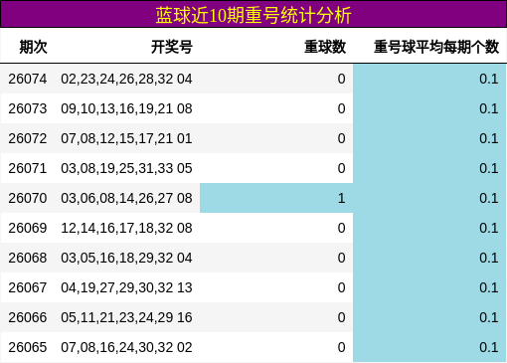Viewport: 507px width, 363px height.
Task: Select issue number 26071
Action: point(28,168)
